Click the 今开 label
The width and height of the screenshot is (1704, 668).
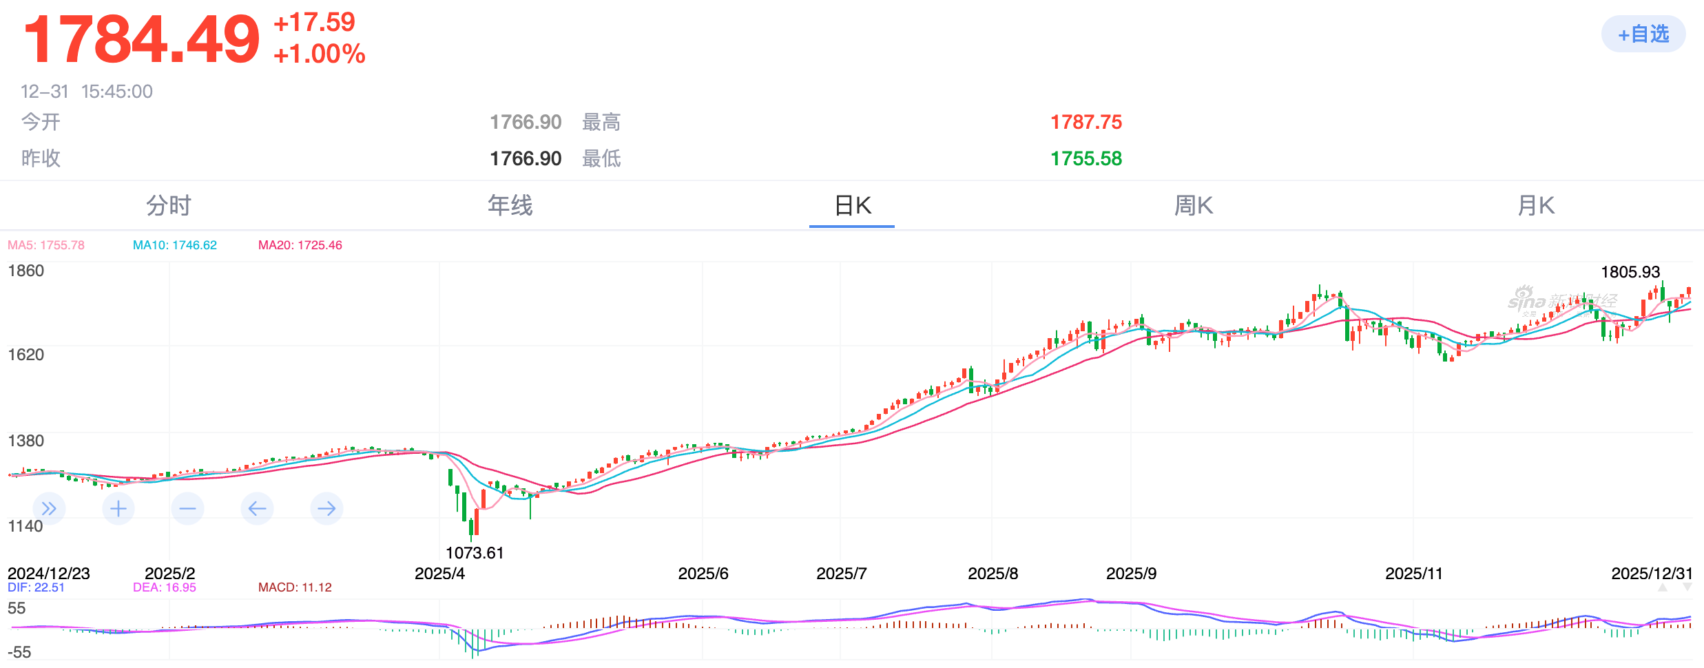[41, 123]
